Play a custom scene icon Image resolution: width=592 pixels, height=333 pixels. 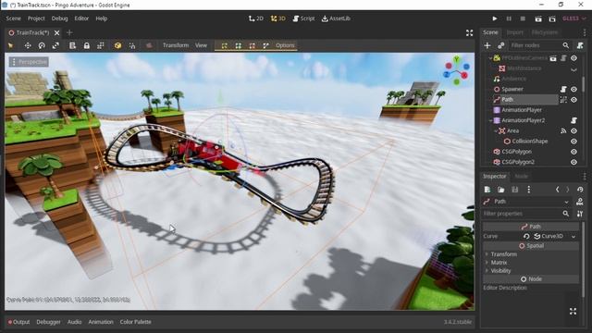(x=552, y=18)
